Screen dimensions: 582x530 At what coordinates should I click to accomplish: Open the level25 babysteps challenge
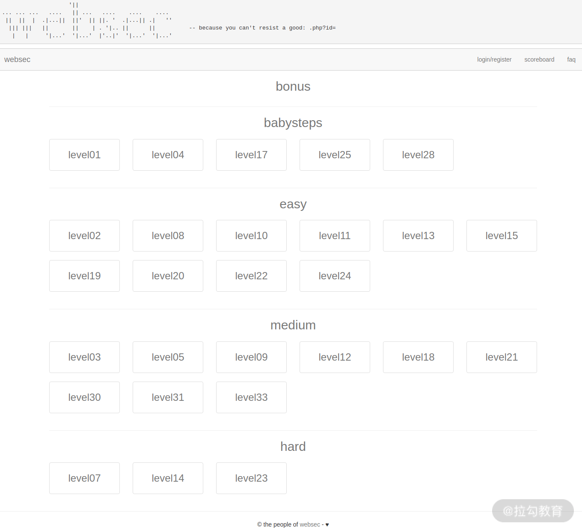tap(335, 155)
